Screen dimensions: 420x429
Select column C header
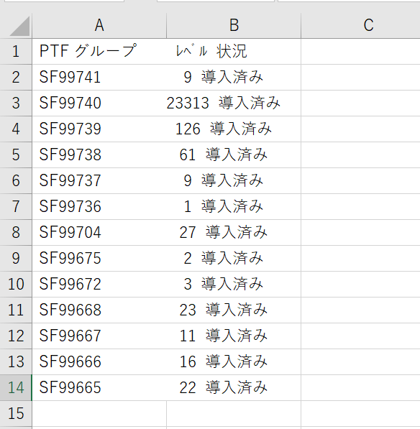(360, 26)
